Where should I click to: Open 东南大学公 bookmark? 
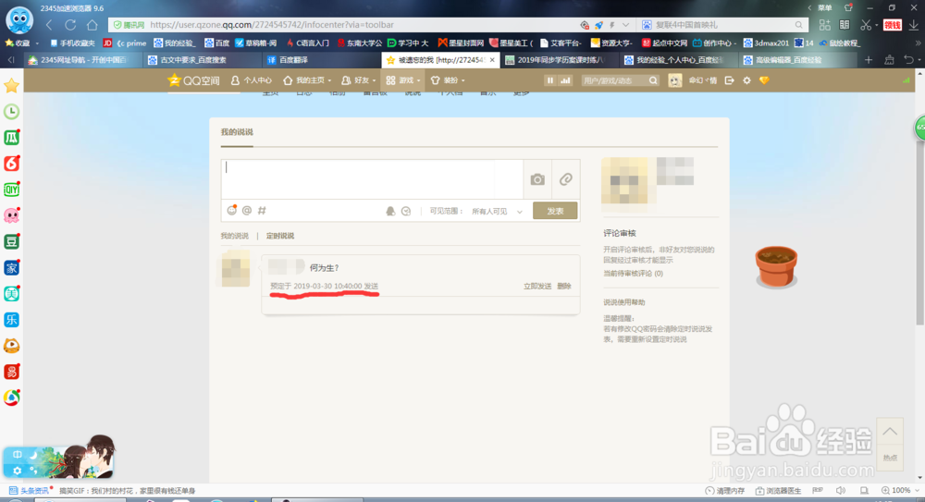click(359, 43)
